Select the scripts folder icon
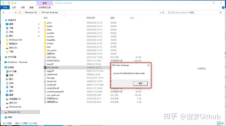 pos(45,43)
